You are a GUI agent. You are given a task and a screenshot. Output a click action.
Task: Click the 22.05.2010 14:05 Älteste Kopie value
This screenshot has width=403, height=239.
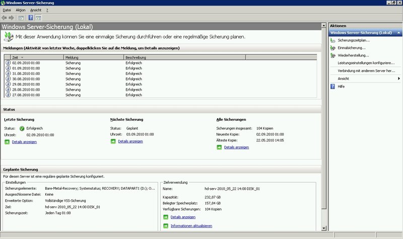(x=270, y=140)
